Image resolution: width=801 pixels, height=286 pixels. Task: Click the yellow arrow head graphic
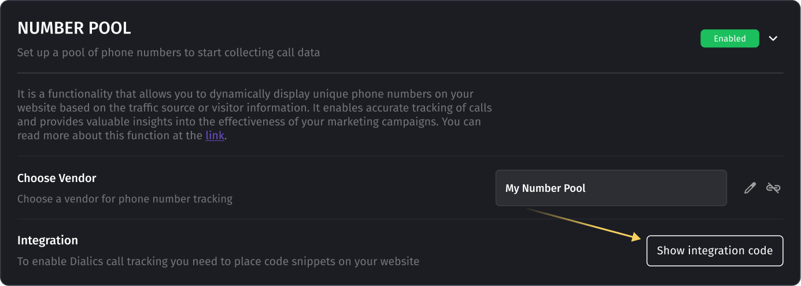click(636, 237)
